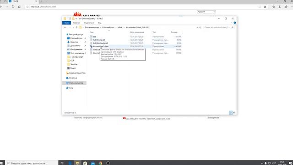Sort files by Имя column header
Image resolution: width=293 pixels, height=165 pixels.
pyautogui.click(x=92, y=32)
